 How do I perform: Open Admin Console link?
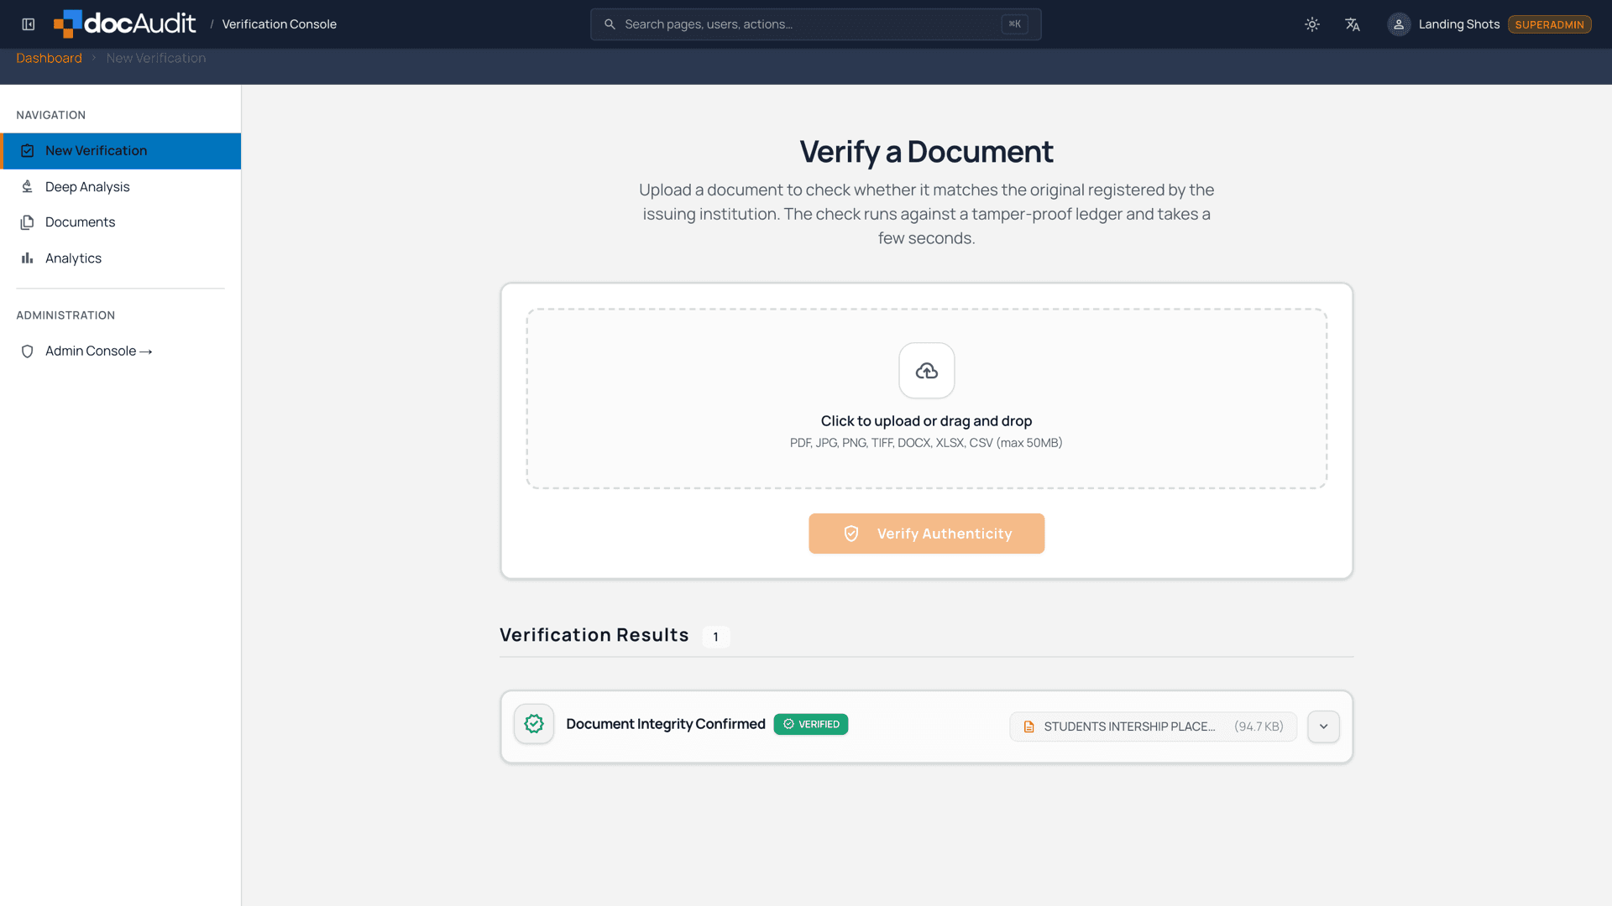[121, 351]
